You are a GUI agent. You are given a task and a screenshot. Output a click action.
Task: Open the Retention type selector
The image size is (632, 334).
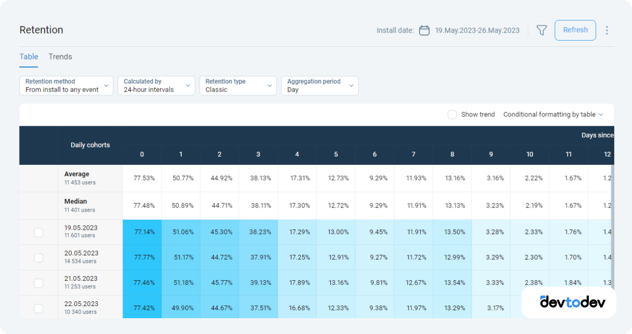coord(238,85)
